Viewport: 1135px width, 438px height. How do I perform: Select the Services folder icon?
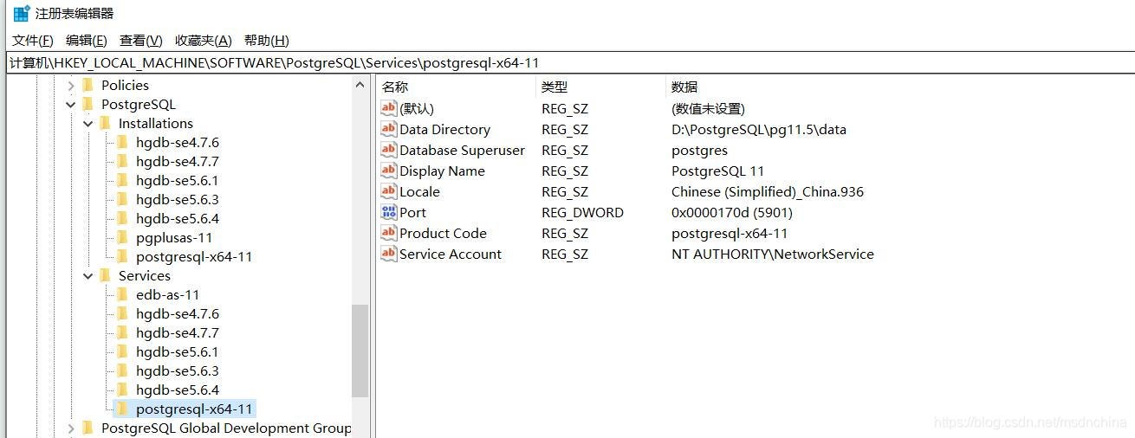(105, 275)
